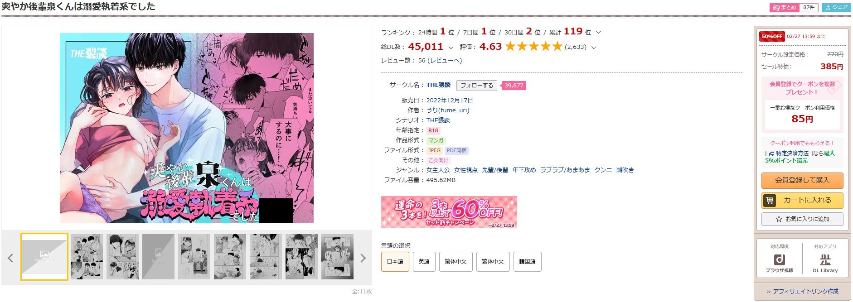
Task: Select the 日本語 language option
Action: click(395, 262)
